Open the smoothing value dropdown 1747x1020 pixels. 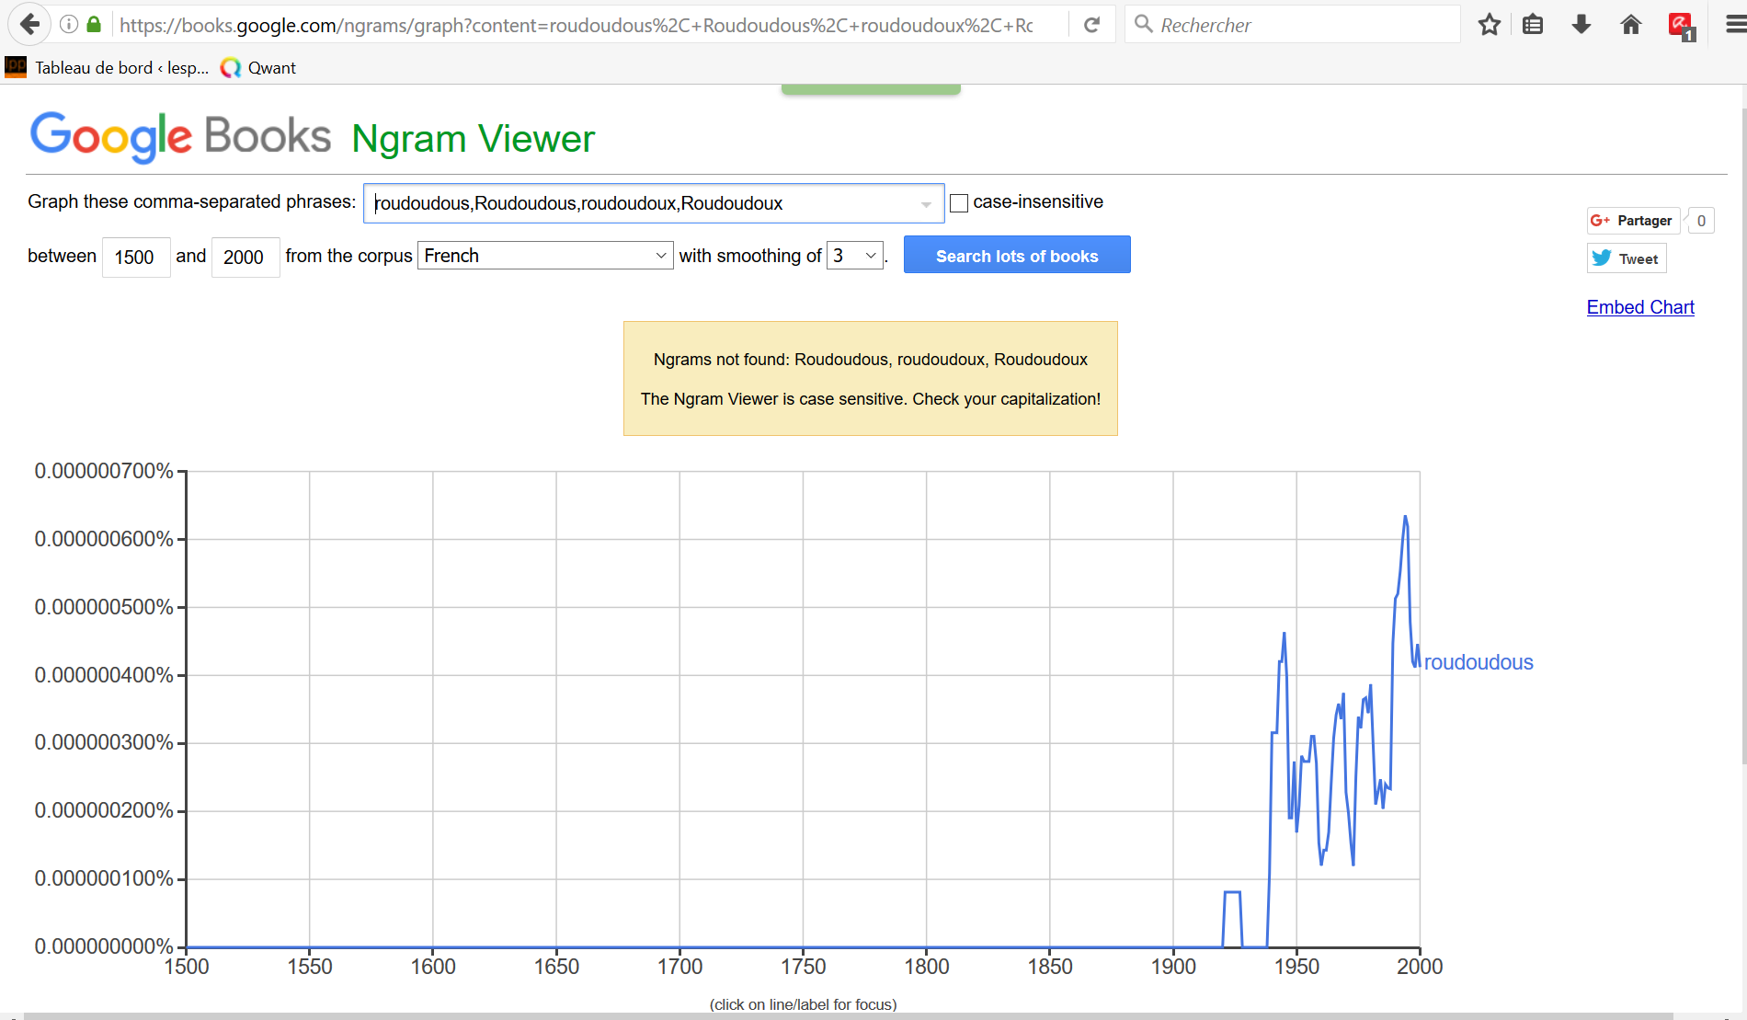point(855,256)
